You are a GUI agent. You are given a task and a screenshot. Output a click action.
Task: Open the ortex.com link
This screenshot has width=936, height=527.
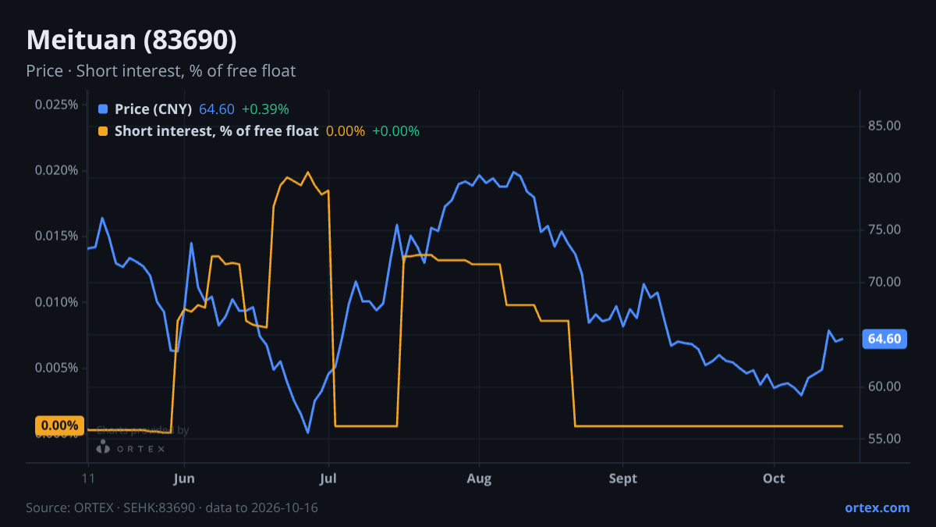coord(877,507)
